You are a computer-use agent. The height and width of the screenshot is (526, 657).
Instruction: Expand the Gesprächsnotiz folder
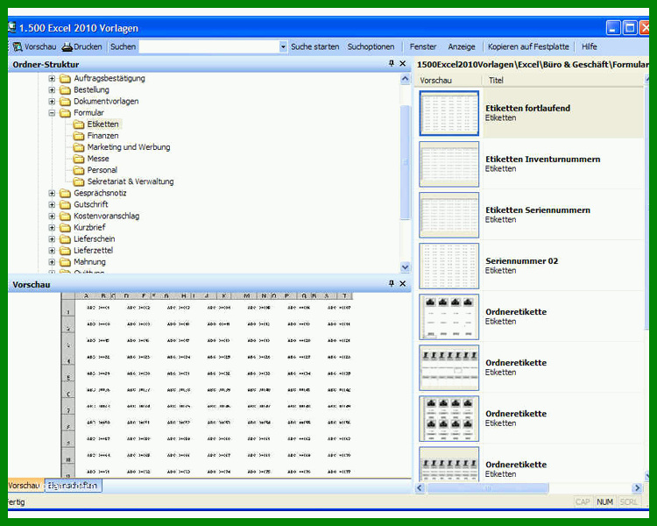52,194
